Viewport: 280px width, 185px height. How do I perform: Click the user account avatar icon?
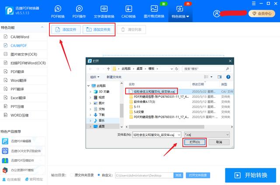coord(217,14)
